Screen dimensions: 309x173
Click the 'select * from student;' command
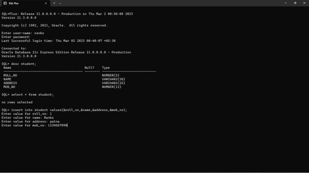point(32,95)
